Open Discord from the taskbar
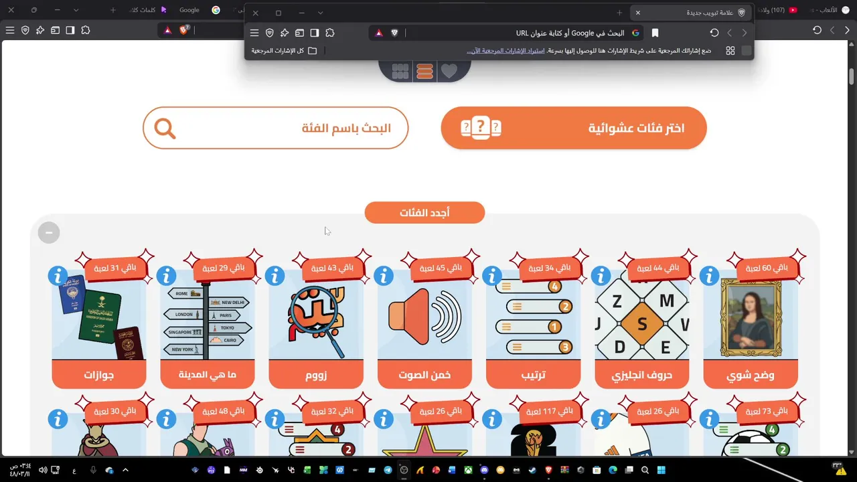 point(485,471)
